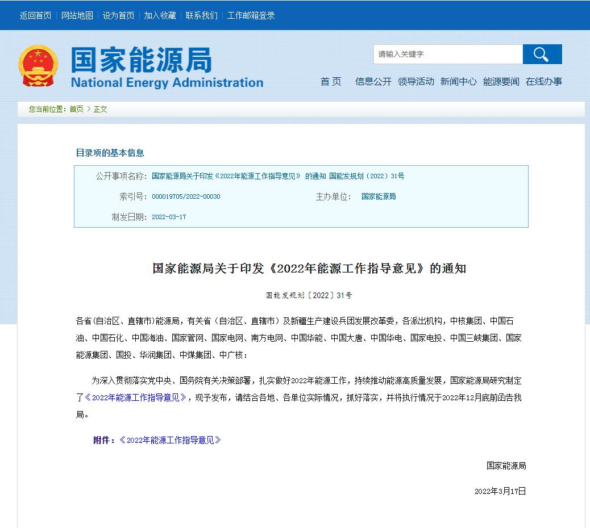The height and width of the screenshot is (528, 590).
Task: Click the 公开事项名称 value text
Action: point(278,176)
